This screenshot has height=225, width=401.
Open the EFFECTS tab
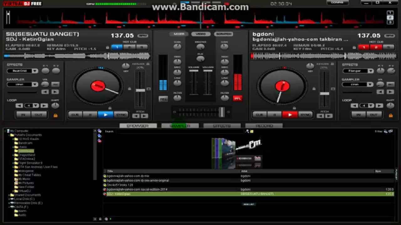(x=222, y=126)
